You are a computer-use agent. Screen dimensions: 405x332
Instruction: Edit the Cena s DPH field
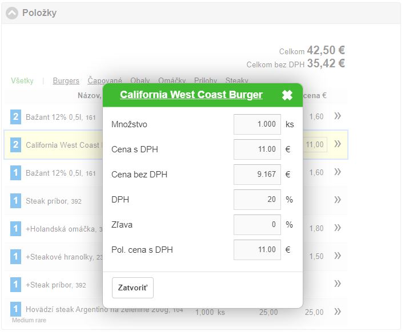tap(257, 149)
